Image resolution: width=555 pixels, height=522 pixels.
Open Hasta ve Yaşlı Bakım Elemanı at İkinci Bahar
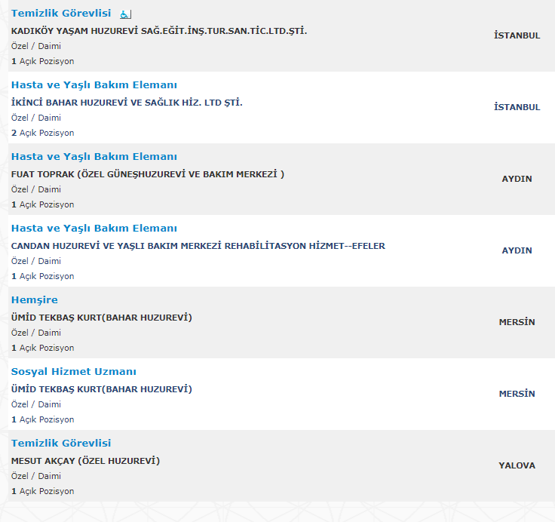tap(94, 85)
